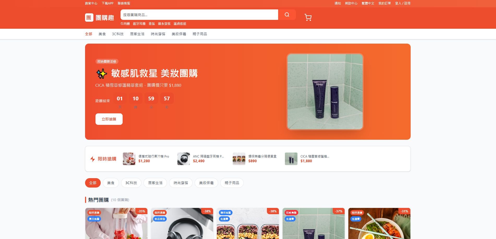Viewport: 496px width, 239px height.
Task: Click the lightning bolt flash-sale icon
Action: click(x=93, y=159)
